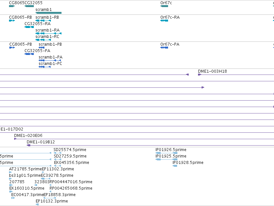Click the CG8065-PB protein label
Image resolution: width=274 pixels, height=206 pixels.
coord(21,44)
